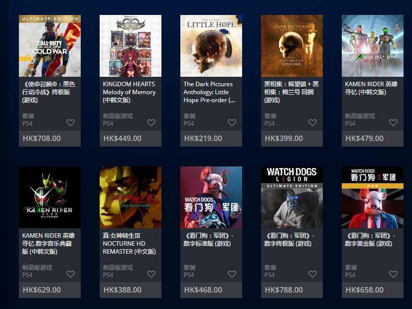This screenshot has width=412, height=309.
Task: Open the Kingdom Hearts cover artwork
Action: click(131, 46)
